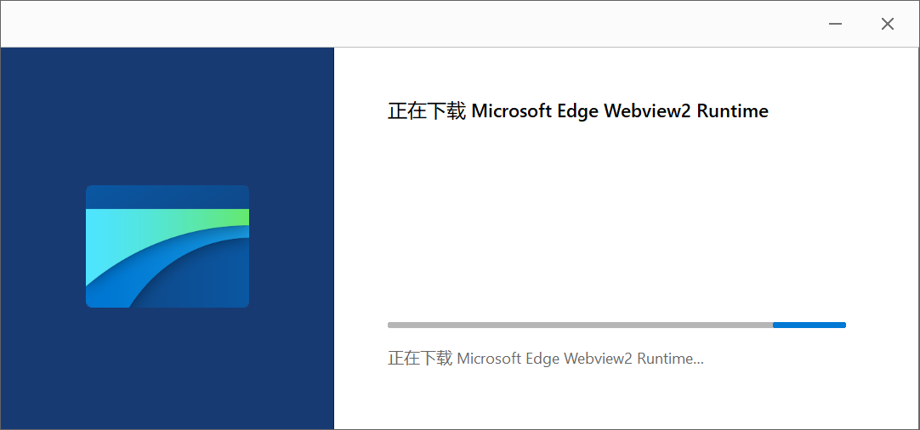This screenshot has width=920, height=430.
Task: Click the left end of the progress bar
Action: pos(391,325)
